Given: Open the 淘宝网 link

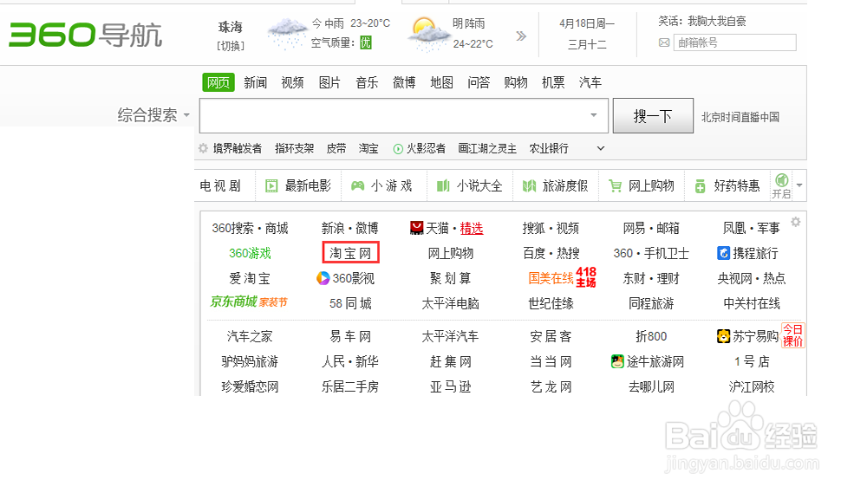Looking at the screenshot, I should click(350, 253).
